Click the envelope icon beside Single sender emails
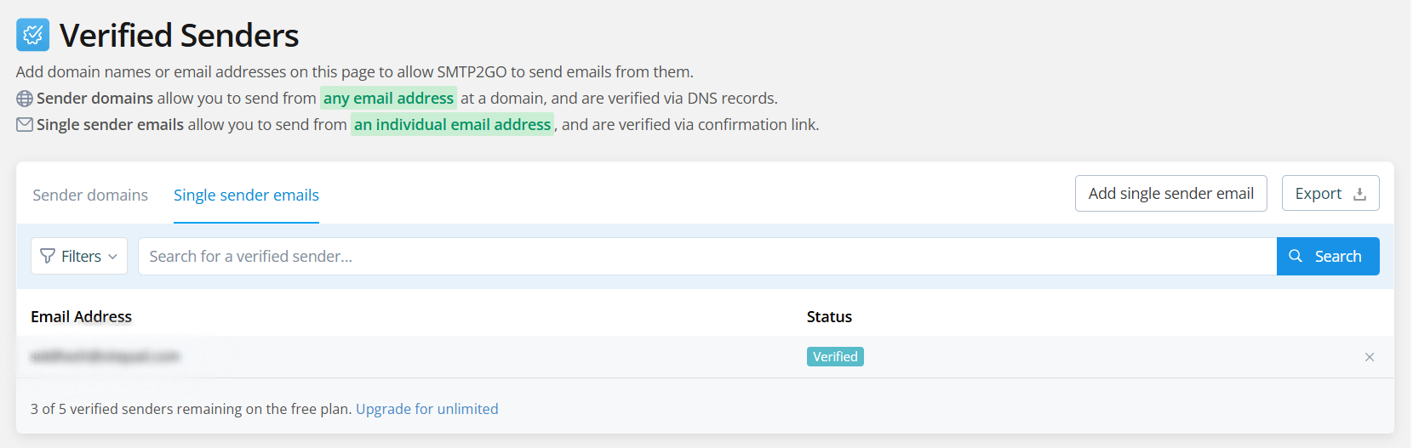Viewport: 1413px width, 448px height. (x=25, y=125)
